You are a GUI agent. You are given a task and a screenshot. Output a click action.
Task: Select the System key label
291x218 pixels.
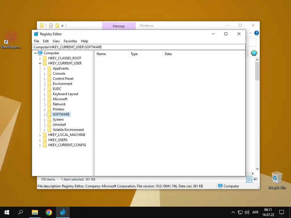pos(58,120)
